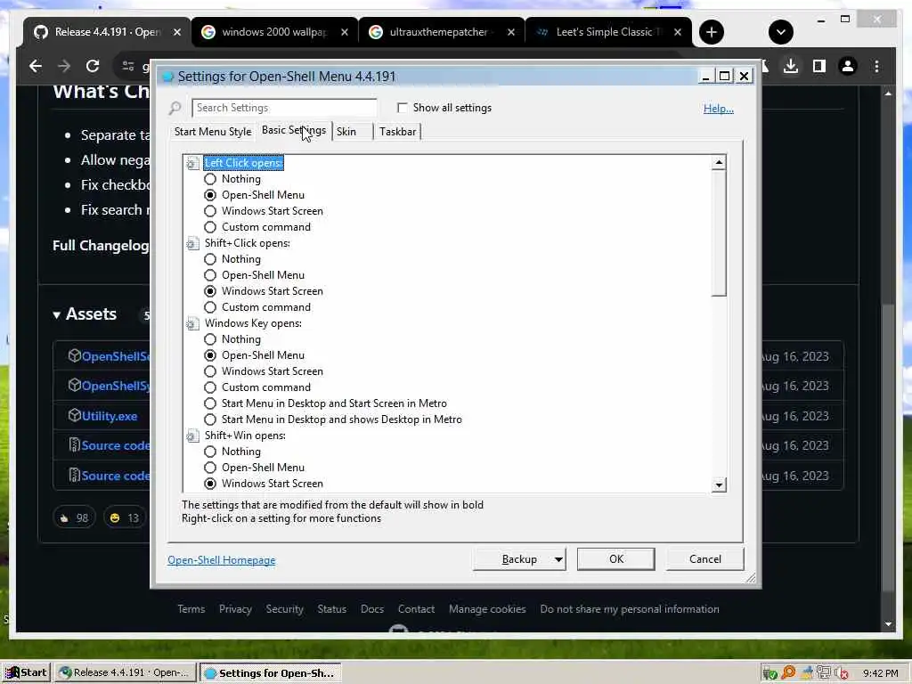Open the Open-Shell Homepage link
The image size is (912, 684).
tap(222, 560)
